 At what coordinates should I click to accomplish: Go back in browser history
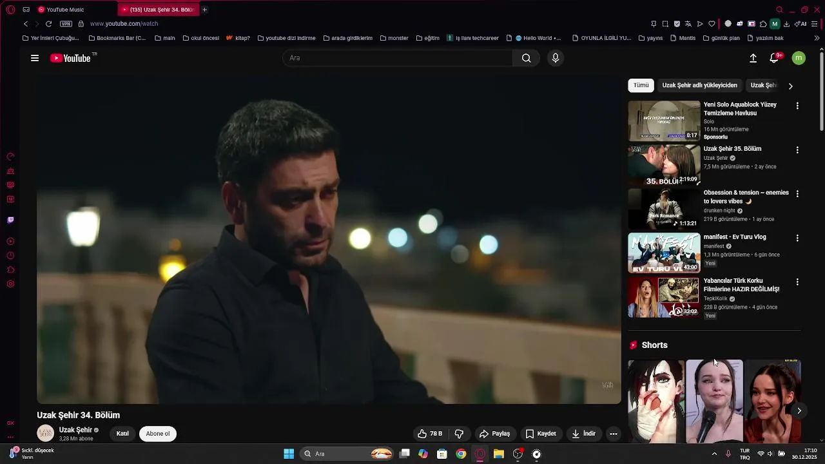point(26,24)
